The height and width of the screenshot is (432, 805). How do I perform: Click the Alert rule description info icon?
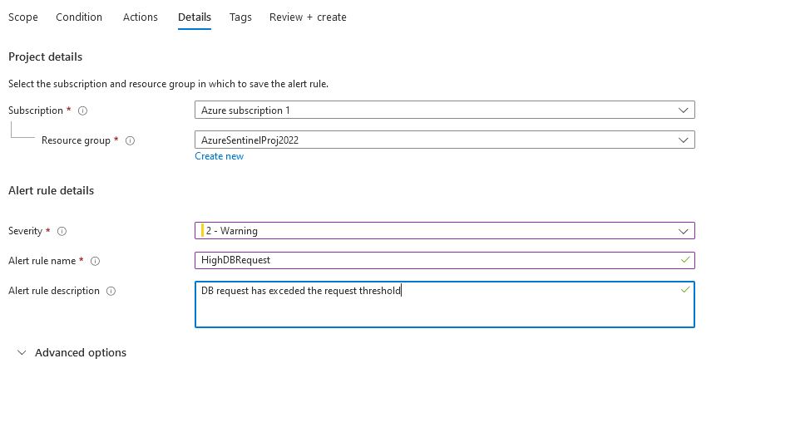click(111, 291)
